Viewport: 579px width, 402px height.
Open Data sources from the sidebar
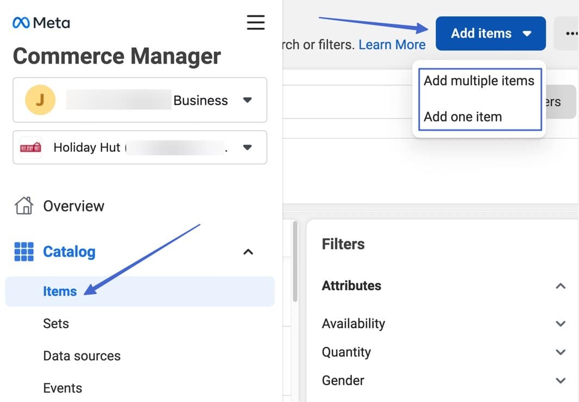[x=81, y=356]
